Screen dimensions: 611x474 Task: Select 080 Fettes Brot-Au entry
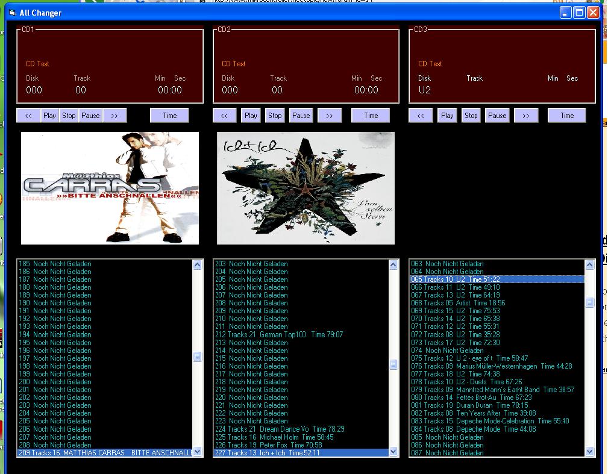(497, 398)
